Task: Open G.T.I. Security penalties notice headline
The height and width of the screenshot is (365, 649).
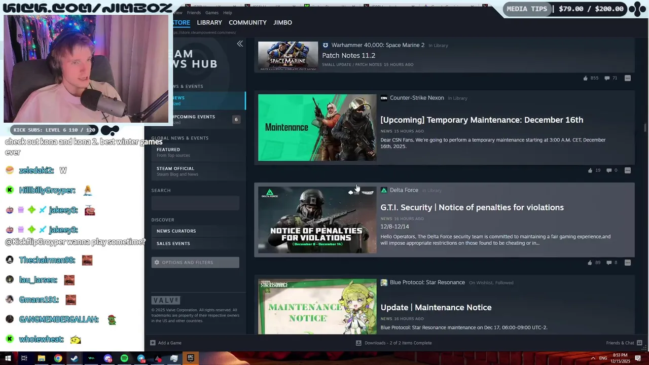Action: click(x=472, y=207)
